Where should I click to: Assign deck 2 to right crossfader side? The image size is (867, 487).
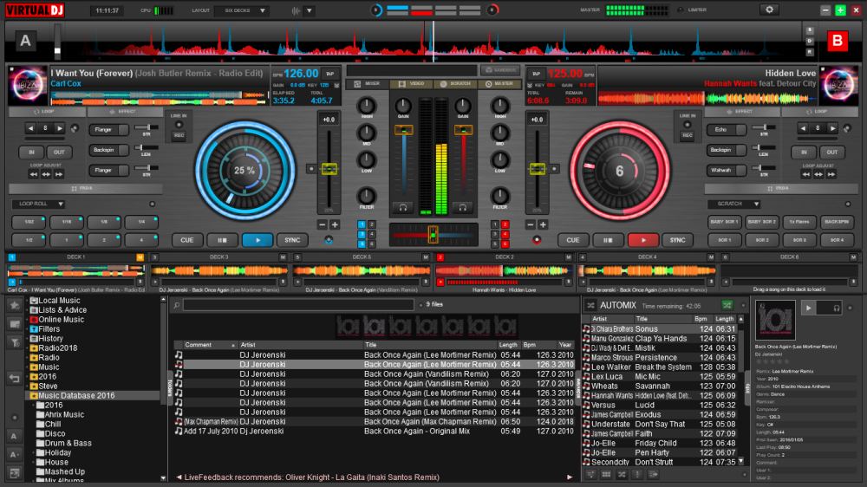pyautogui.click(x=505, y=224)
